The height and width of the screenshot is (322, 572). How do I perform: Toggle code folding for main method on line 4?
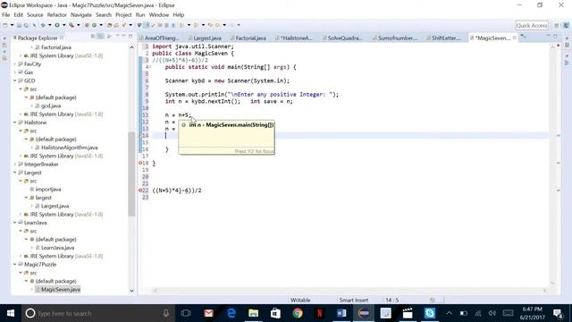pyautogui.click(x=150, y=67)
